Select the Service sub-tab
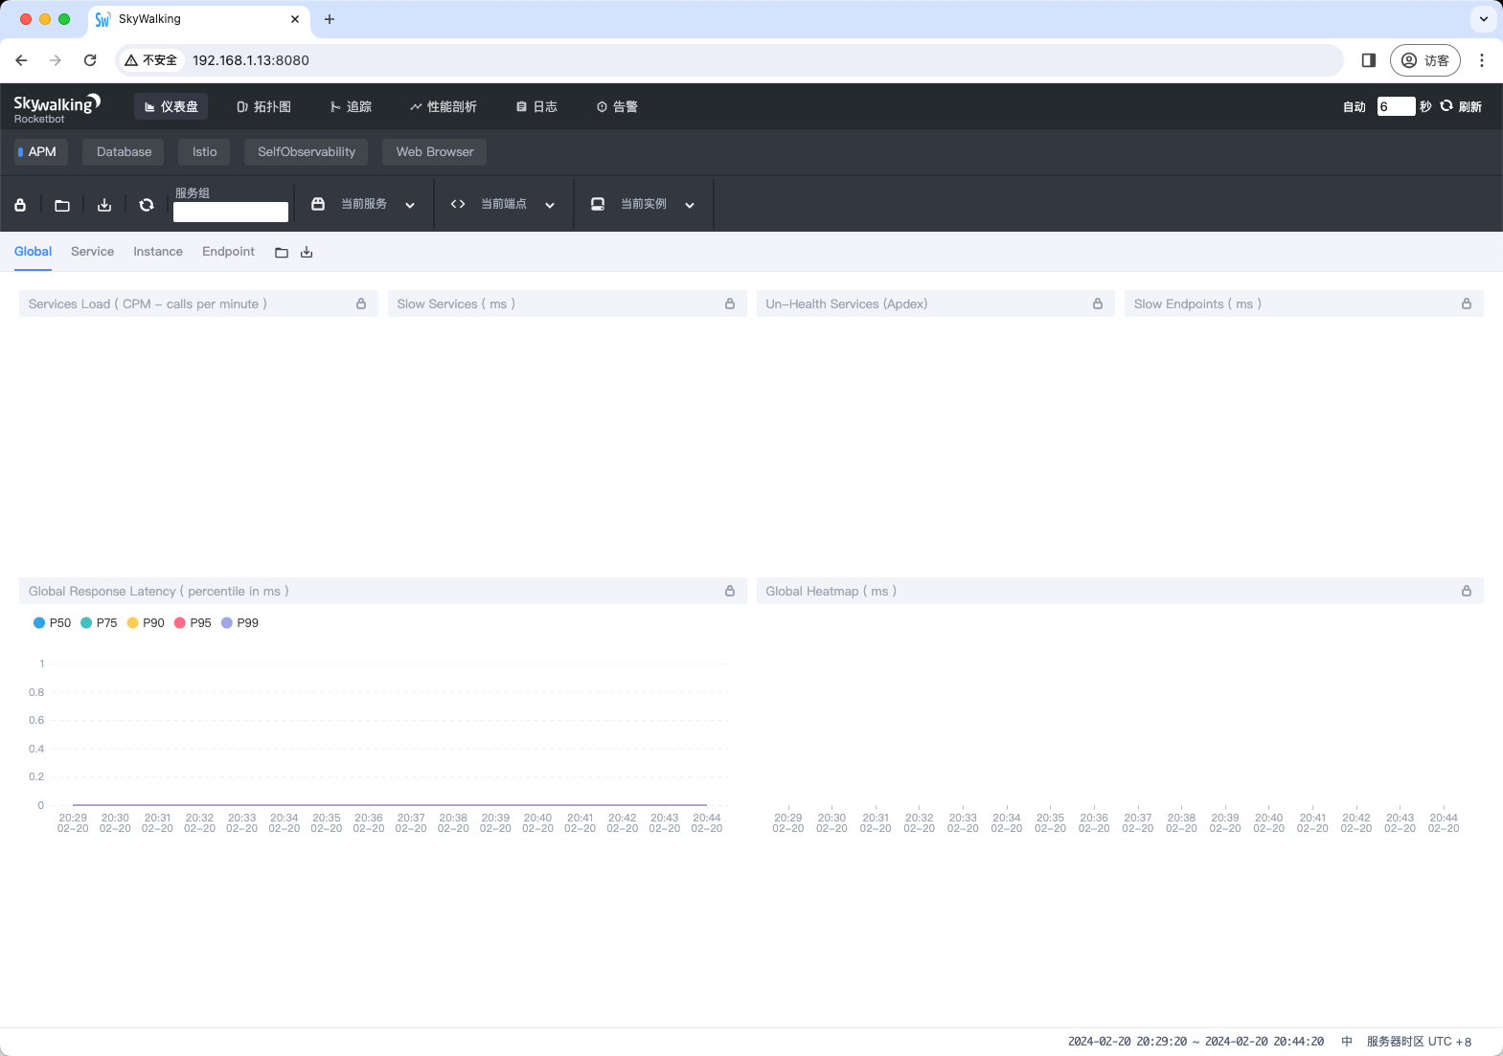This screenshot has height=1056, width=1503. [92, 251]
